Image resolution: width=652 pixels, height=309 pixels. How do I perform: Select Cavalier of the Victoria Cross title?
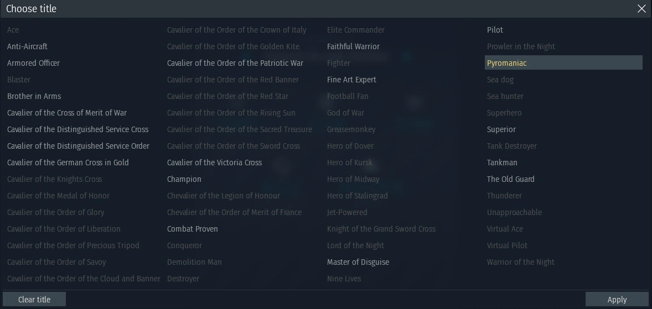[214, 163]
